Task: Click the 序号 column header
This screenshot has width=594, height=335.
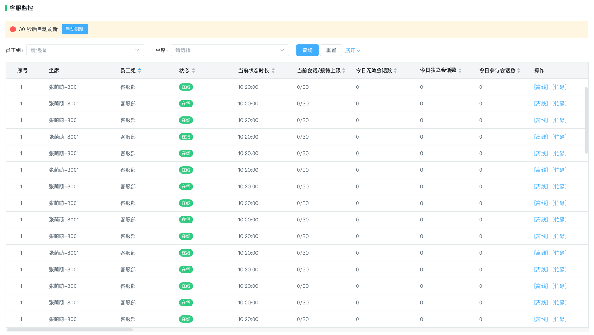Action: pyautogui.click(x=23, y=70)
